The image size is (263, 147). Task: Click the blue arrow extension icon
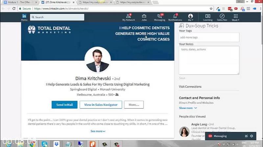(x=254, y=9)
